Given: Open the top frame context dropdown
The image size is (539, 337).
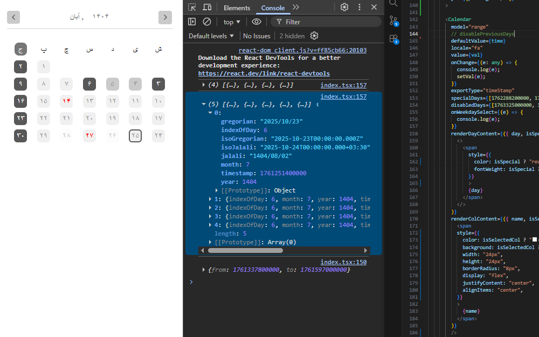Looking at the screenshot, I should pos(231,22).
